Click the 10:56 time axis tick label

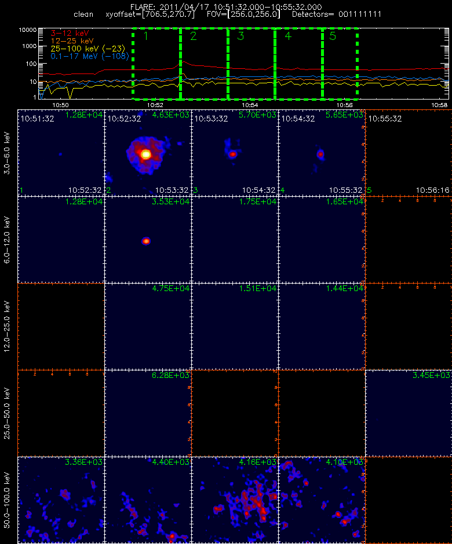tap(344, 105)
